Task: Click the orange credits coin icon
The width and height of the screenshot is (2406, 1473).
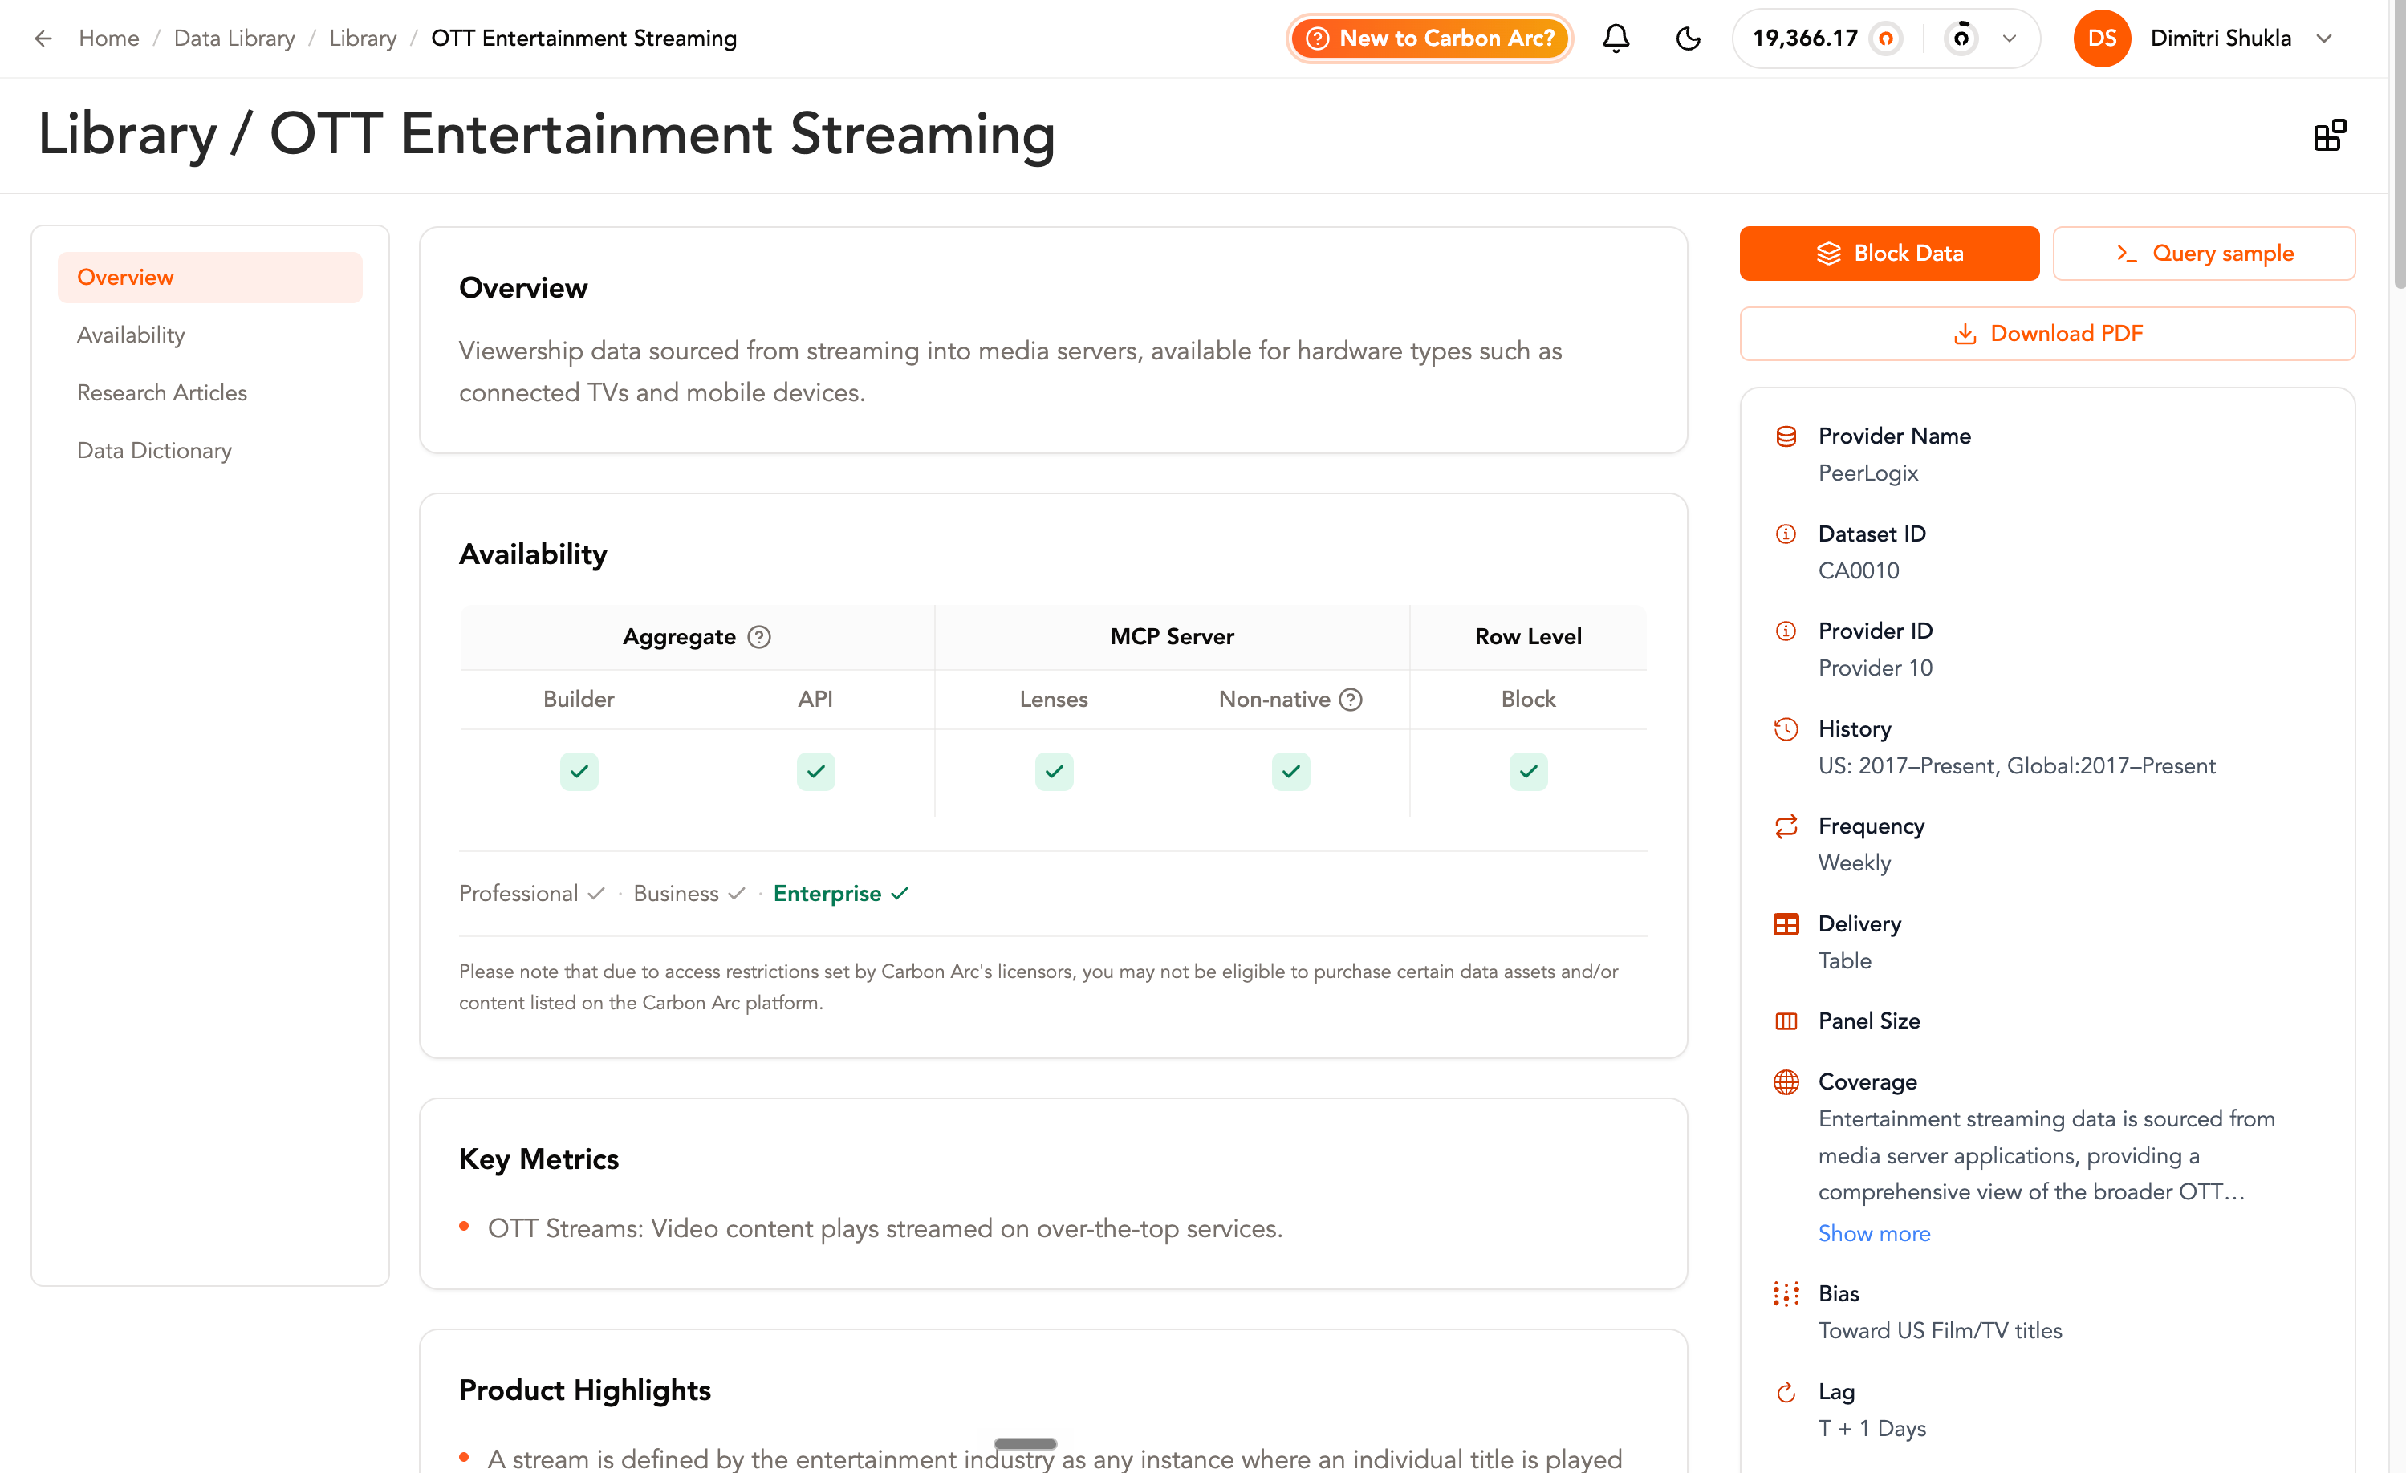Action: tap(1885, 38)
